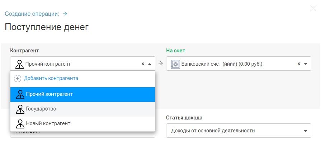Click the person icon next to Государство

(20, 109)
